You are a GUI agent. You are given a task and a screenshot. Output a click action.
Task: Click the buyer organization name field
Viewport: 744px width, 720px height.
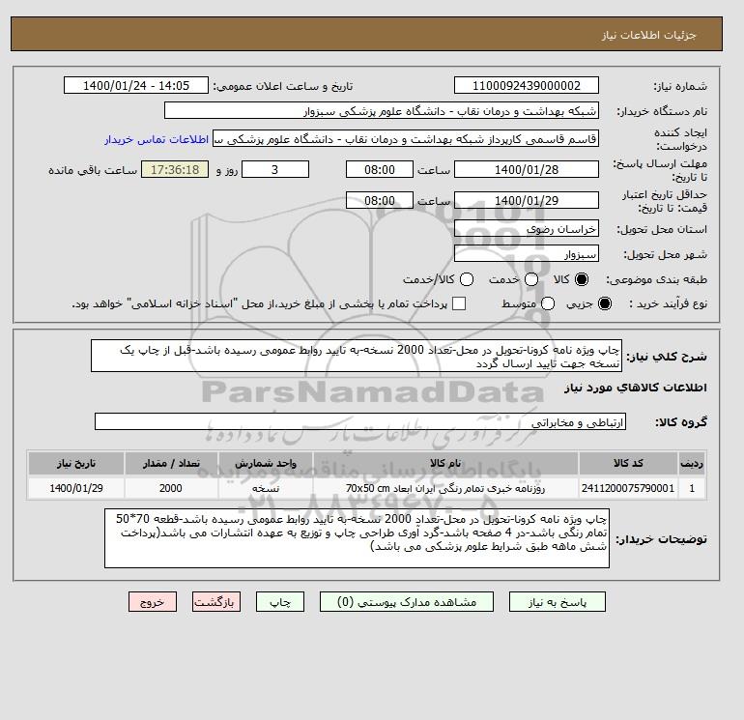pos(382,110)
